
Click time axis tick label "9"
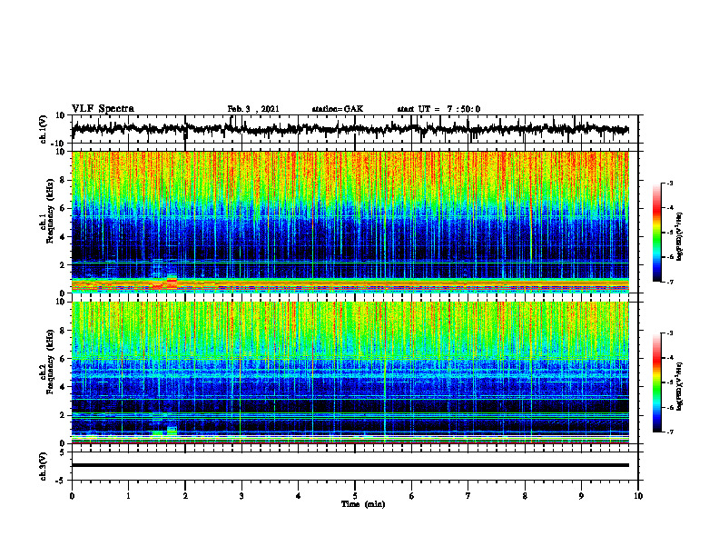click(581, 496)
